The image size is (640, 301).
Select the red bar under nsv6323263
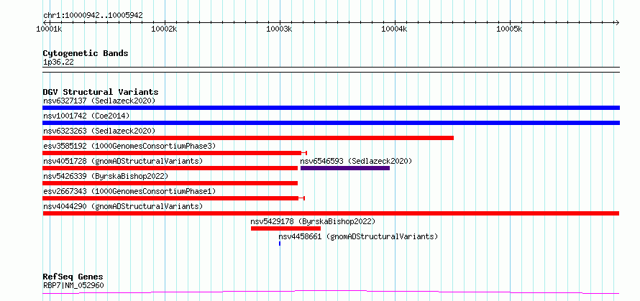248,138
